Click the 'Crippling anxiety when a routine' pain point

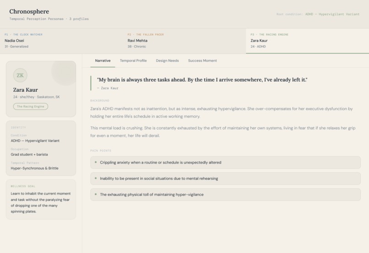pyautogui.click(x=225, y=163)
